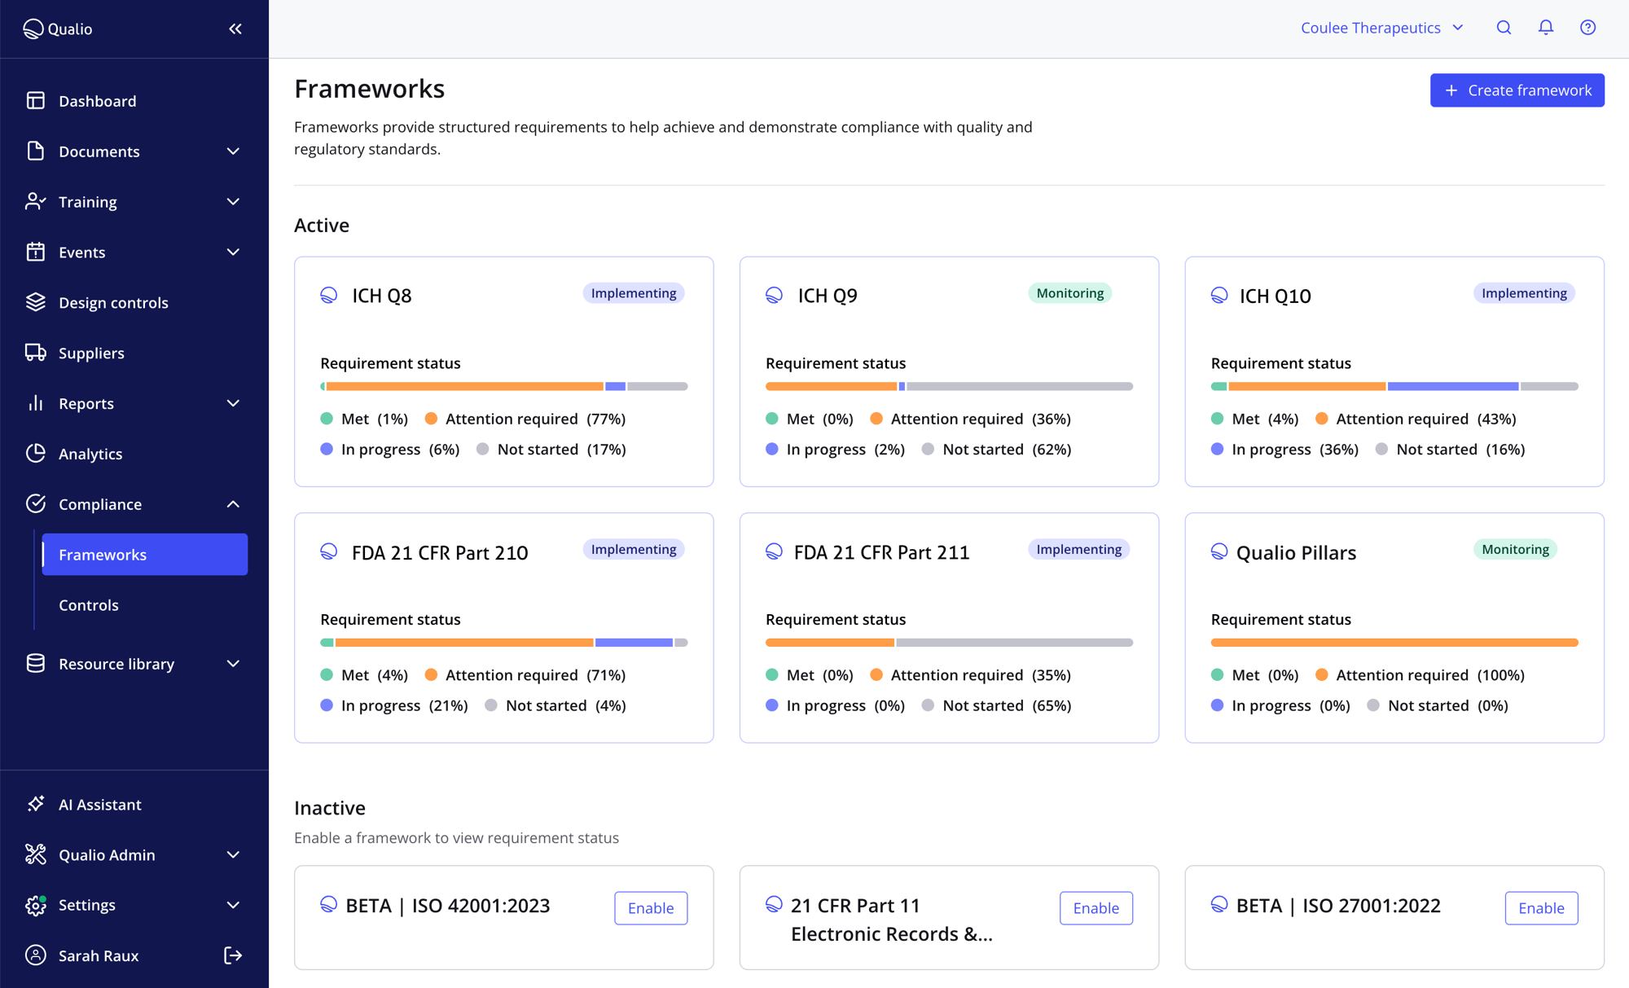Viewport: 1629px width, 988px height.
Task: Click the Create framework button
Action: 1517,90
